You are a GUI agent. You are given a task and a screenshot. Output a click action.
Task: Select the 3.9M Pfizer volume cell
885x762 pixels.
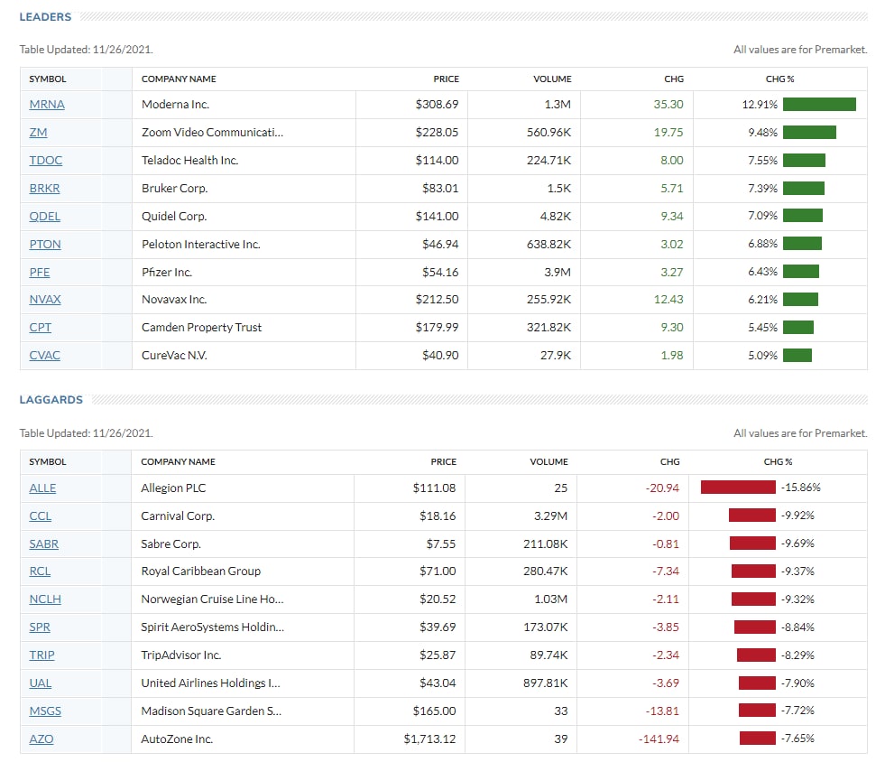point(558,273)
